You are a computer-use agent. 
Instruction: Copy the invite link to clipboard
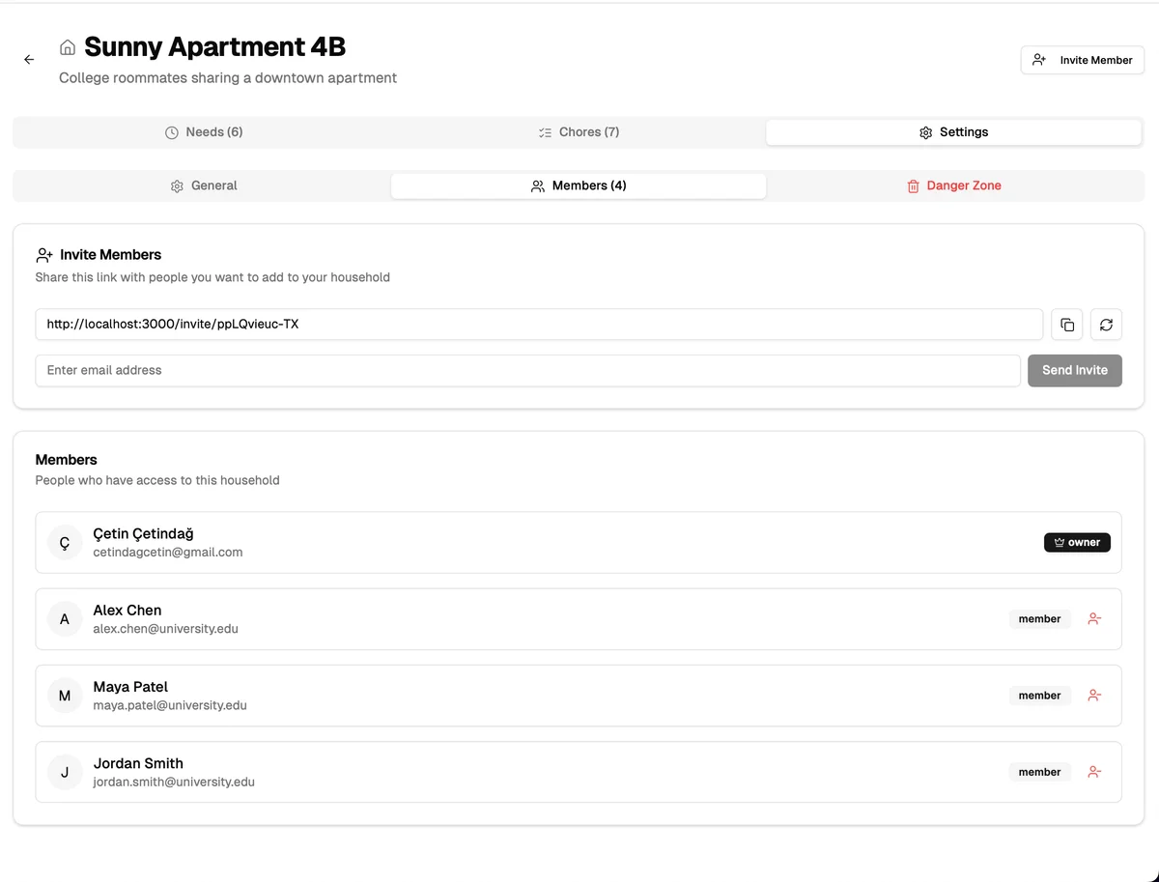[x=1067, y=325]
